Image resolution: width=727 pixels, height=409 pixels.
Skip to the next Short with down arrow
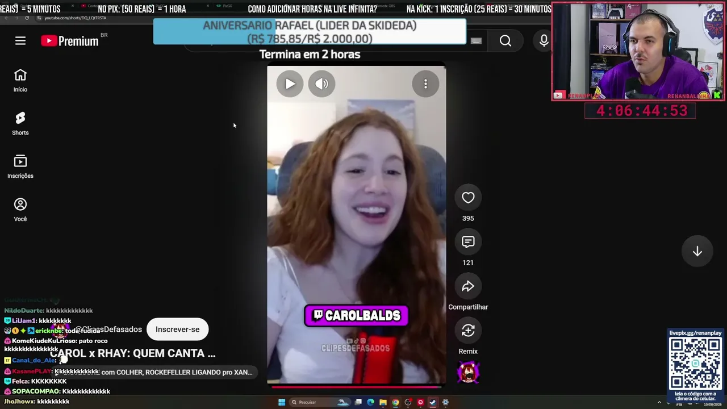[697, 252]
